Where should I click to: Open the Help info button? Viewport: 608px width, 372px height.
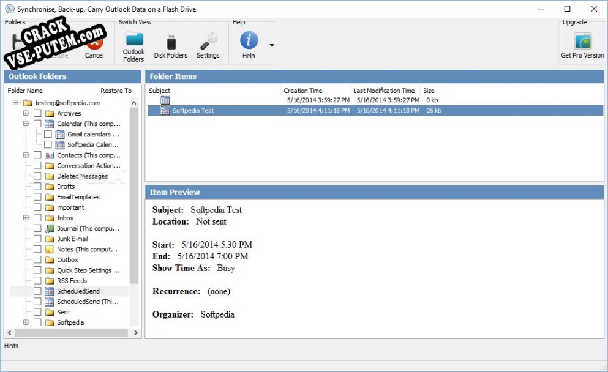pos(249,46)
